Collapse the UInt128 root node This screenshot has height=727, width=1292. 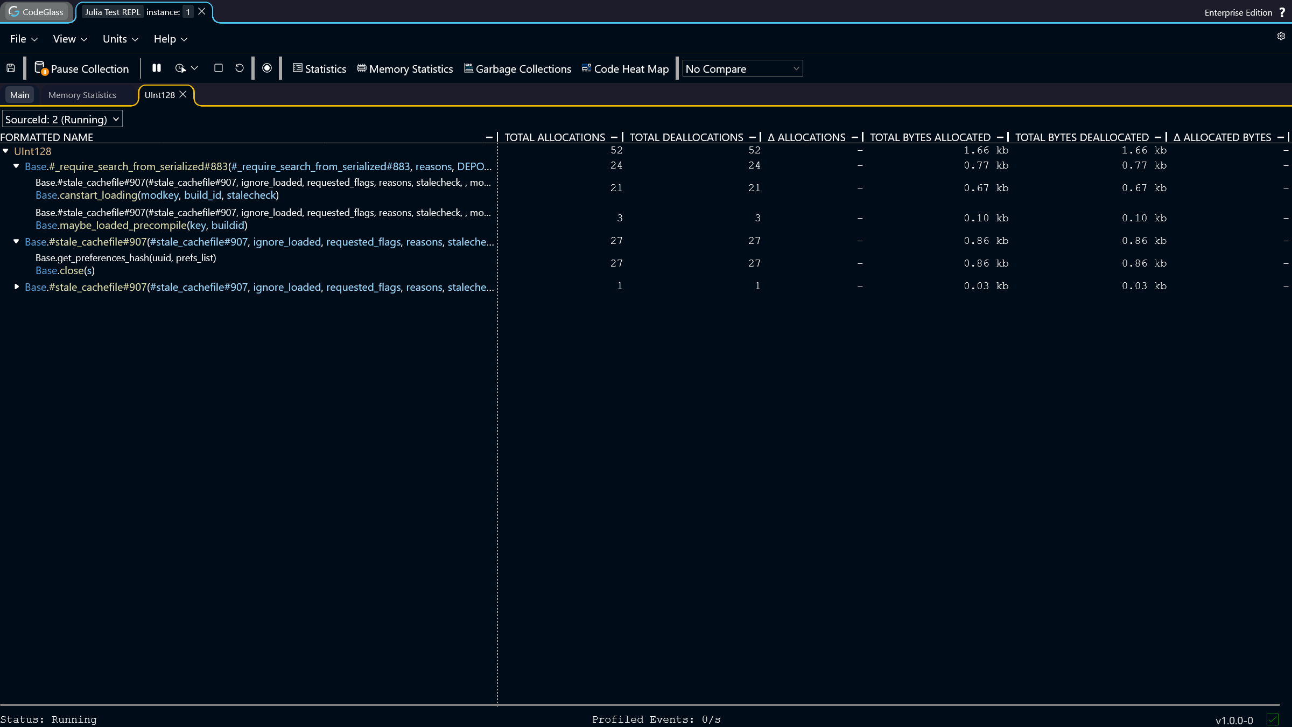[5, 151]
